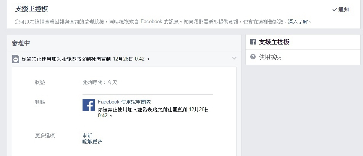Collapse the ban notice with chevron arrow
Image resolution: width=363 pixels, height=156 pixels.
(234, 58)
